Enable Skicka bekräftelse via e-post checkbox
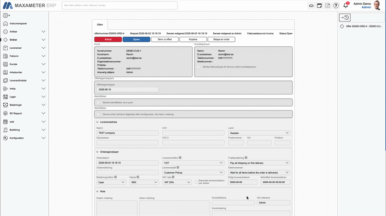This screenshot has height=216, width=386. coord(98,103)
